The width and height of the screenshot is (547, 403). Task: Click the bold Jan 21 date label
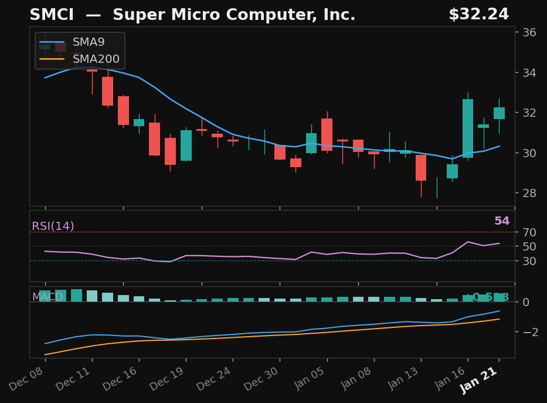(x=478, y=381)
